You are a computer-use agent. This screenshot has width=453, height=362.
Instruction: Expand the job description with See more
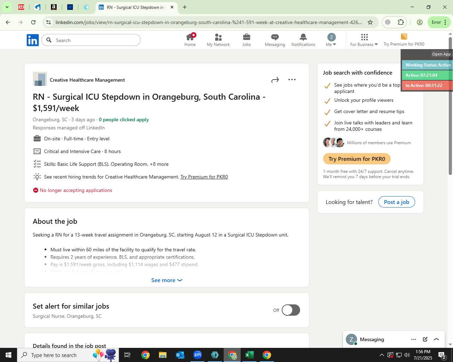coord(167,280)
